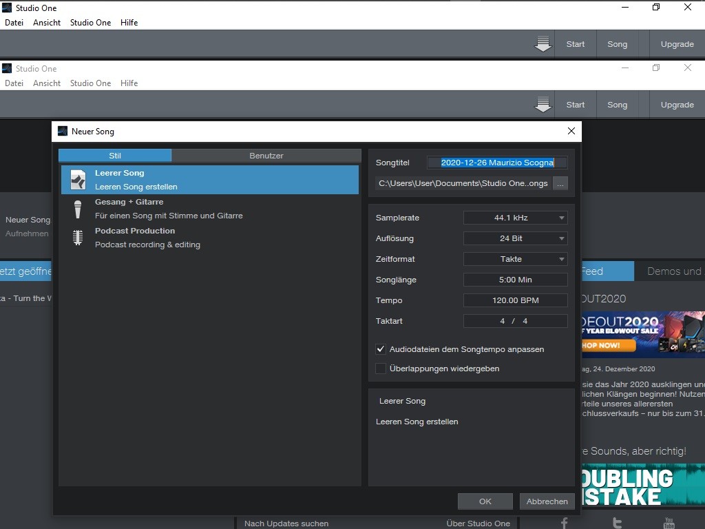Open Datei menu in the lower Studio One window

click(14, 83)
